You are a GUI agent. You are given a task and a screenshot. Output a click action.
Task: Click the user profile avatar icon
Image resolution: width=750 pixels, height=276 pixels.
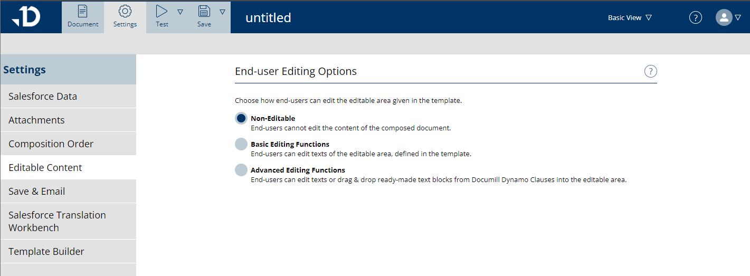pos(724,17)
